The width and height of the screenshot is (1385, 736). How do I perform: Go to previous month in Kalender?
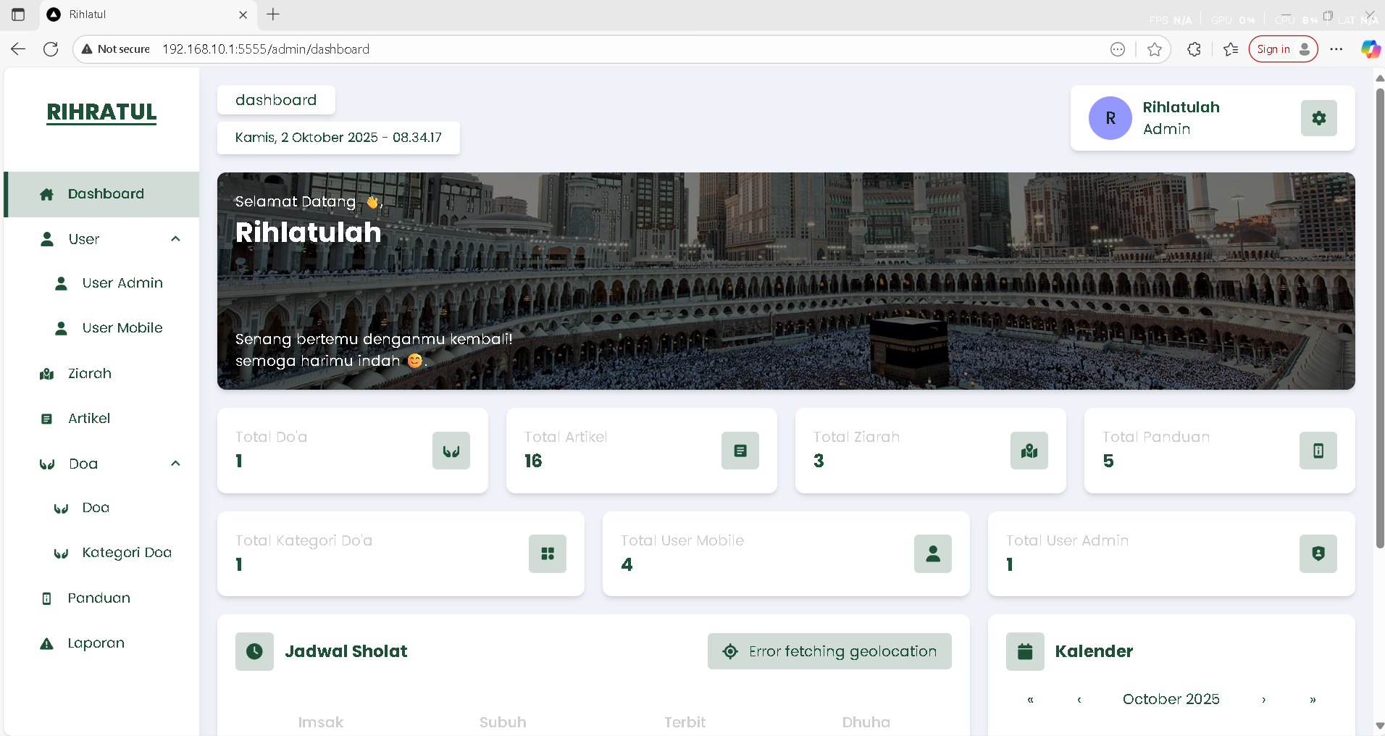pyautogui.click(x=1079, y=700)
